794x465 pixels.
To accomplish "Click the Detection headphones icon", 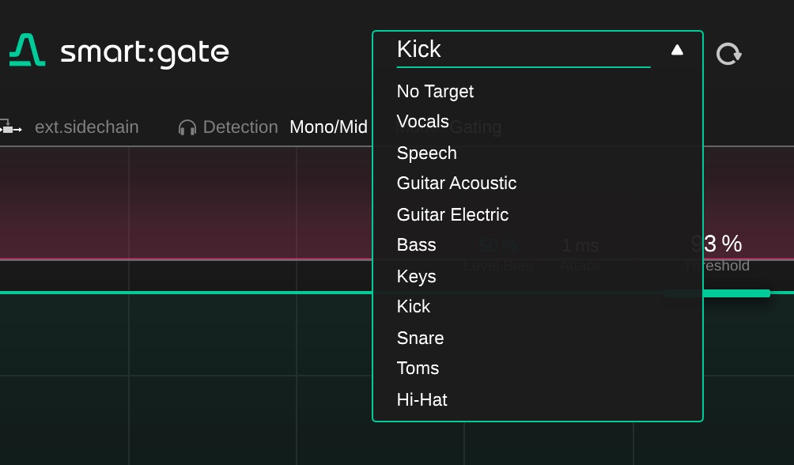I will 187,127.
